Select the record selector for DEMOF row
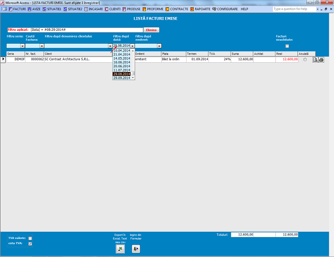 click(3, 60)
